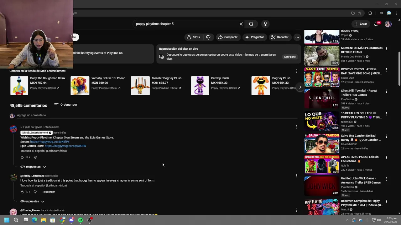The width and height of the screenshot is (401, 225).
Task: Dislike the Rocky_Lemon528 comment
Action: pyautogui.click(x=35, y=192)
